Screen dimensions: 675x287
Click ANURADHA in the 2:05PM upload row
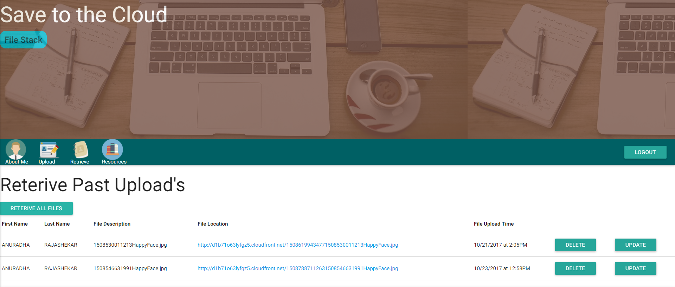click(x=16, y=245)
